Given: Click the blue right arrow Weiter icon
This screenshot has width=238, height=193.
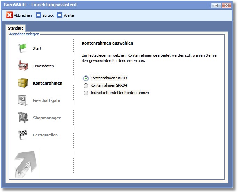Looking at the screenshot, I should 60,15.
